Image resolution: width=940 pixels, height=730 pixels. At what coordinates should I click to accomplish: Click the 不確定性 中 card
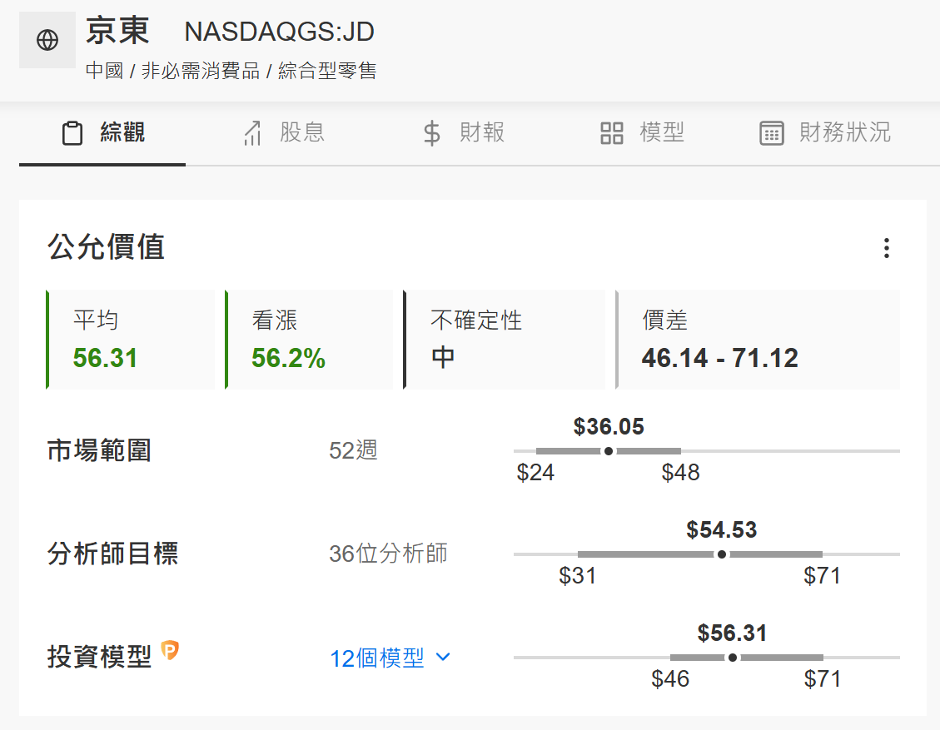click(505, 340)
